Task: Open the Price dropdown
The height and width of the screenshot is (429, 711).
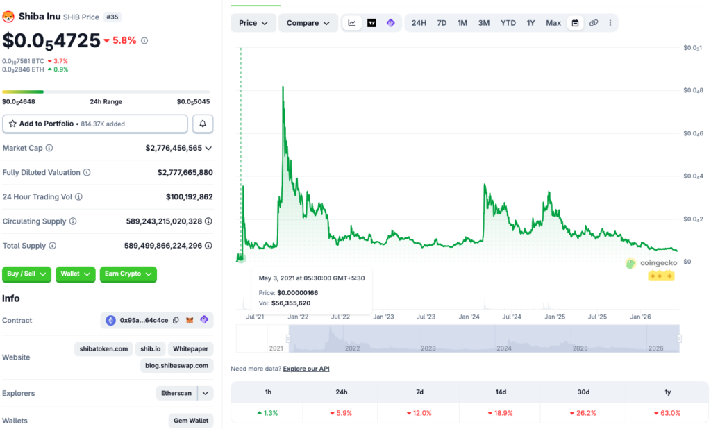Action: [x=253, y=23]
